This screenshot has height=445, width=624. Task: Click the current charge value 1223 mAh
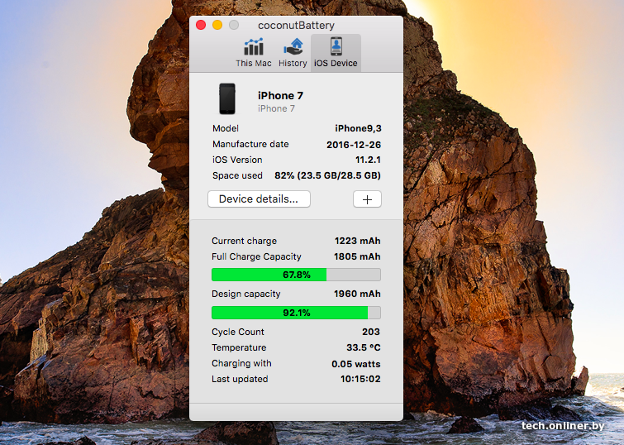[357, 241]
